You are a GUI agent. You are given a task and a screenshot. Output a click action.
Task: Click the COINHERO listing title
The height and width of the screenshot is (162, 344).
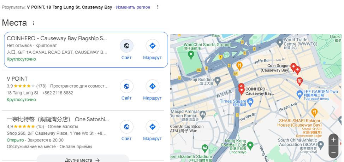click(57, 38)
